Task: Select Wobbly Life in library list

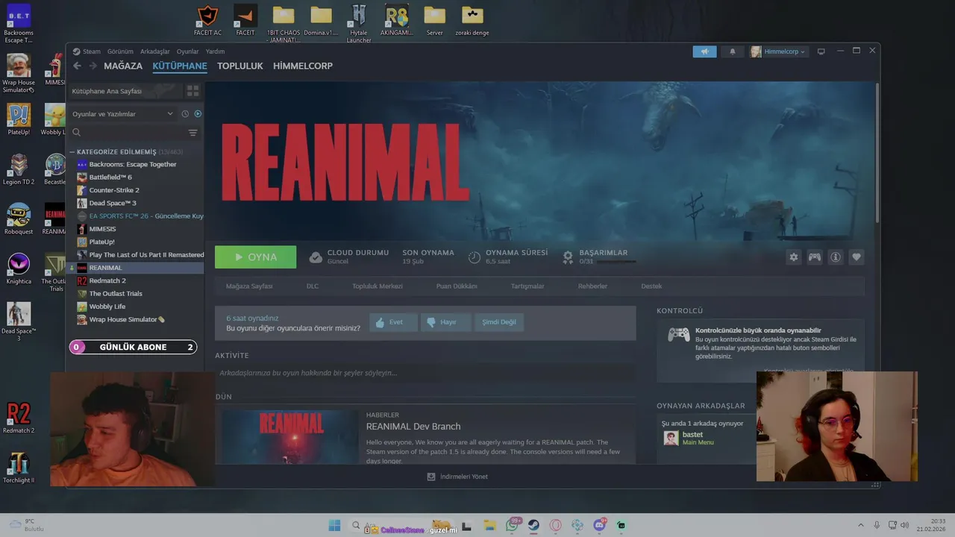Action: click(135, 307)
